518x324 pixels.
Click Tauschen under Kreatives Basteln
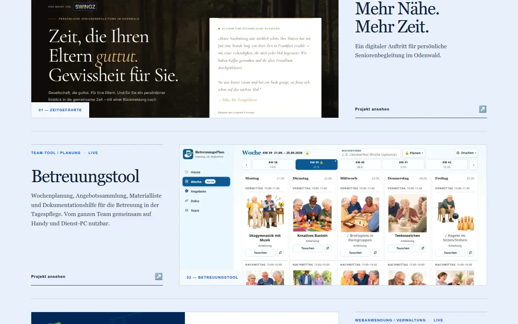click(x=308, y=248)
